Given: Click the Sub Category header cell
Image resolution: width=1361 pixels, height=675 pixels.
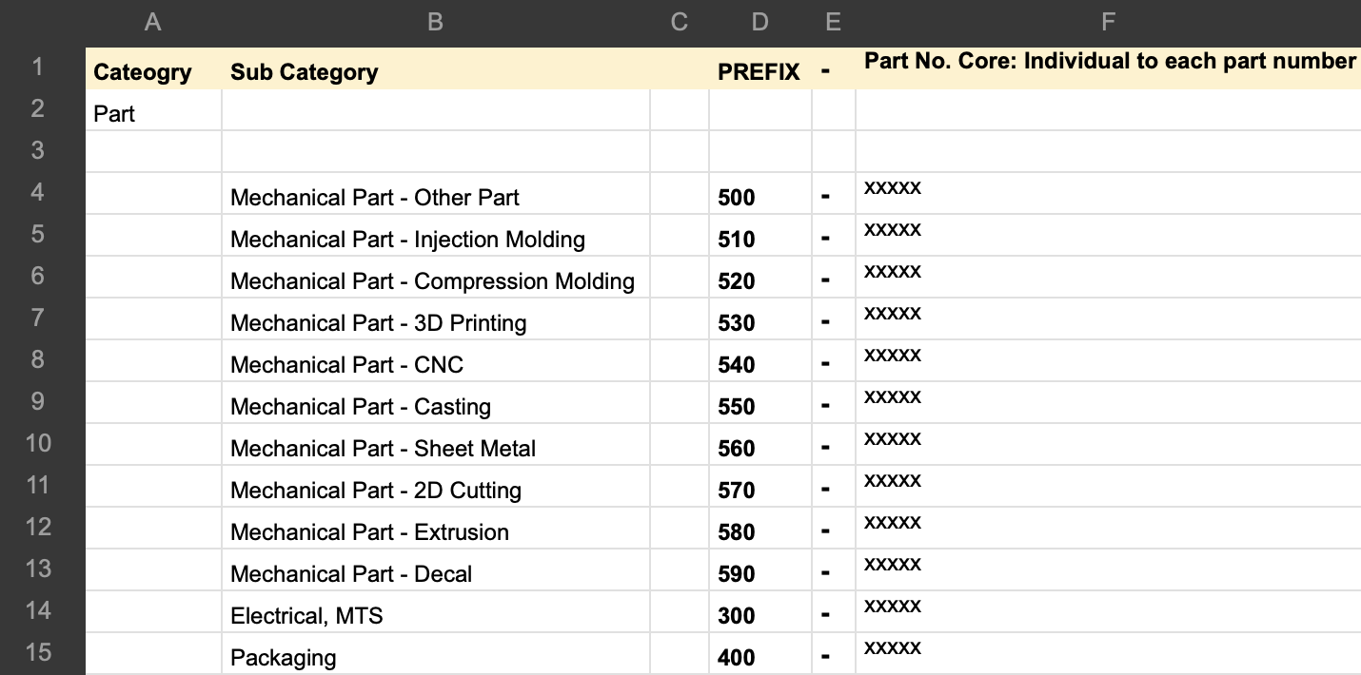Looking at the screenshot, I should point(304,71).
